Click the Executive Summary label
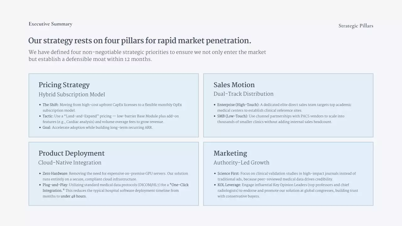 coord(50,24)
